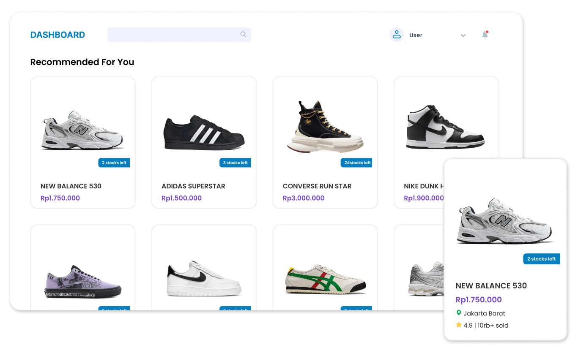Viewport: 578px width, 353px height.
Task: Expand the User dropdown chevron
Action: coord(463,35)
